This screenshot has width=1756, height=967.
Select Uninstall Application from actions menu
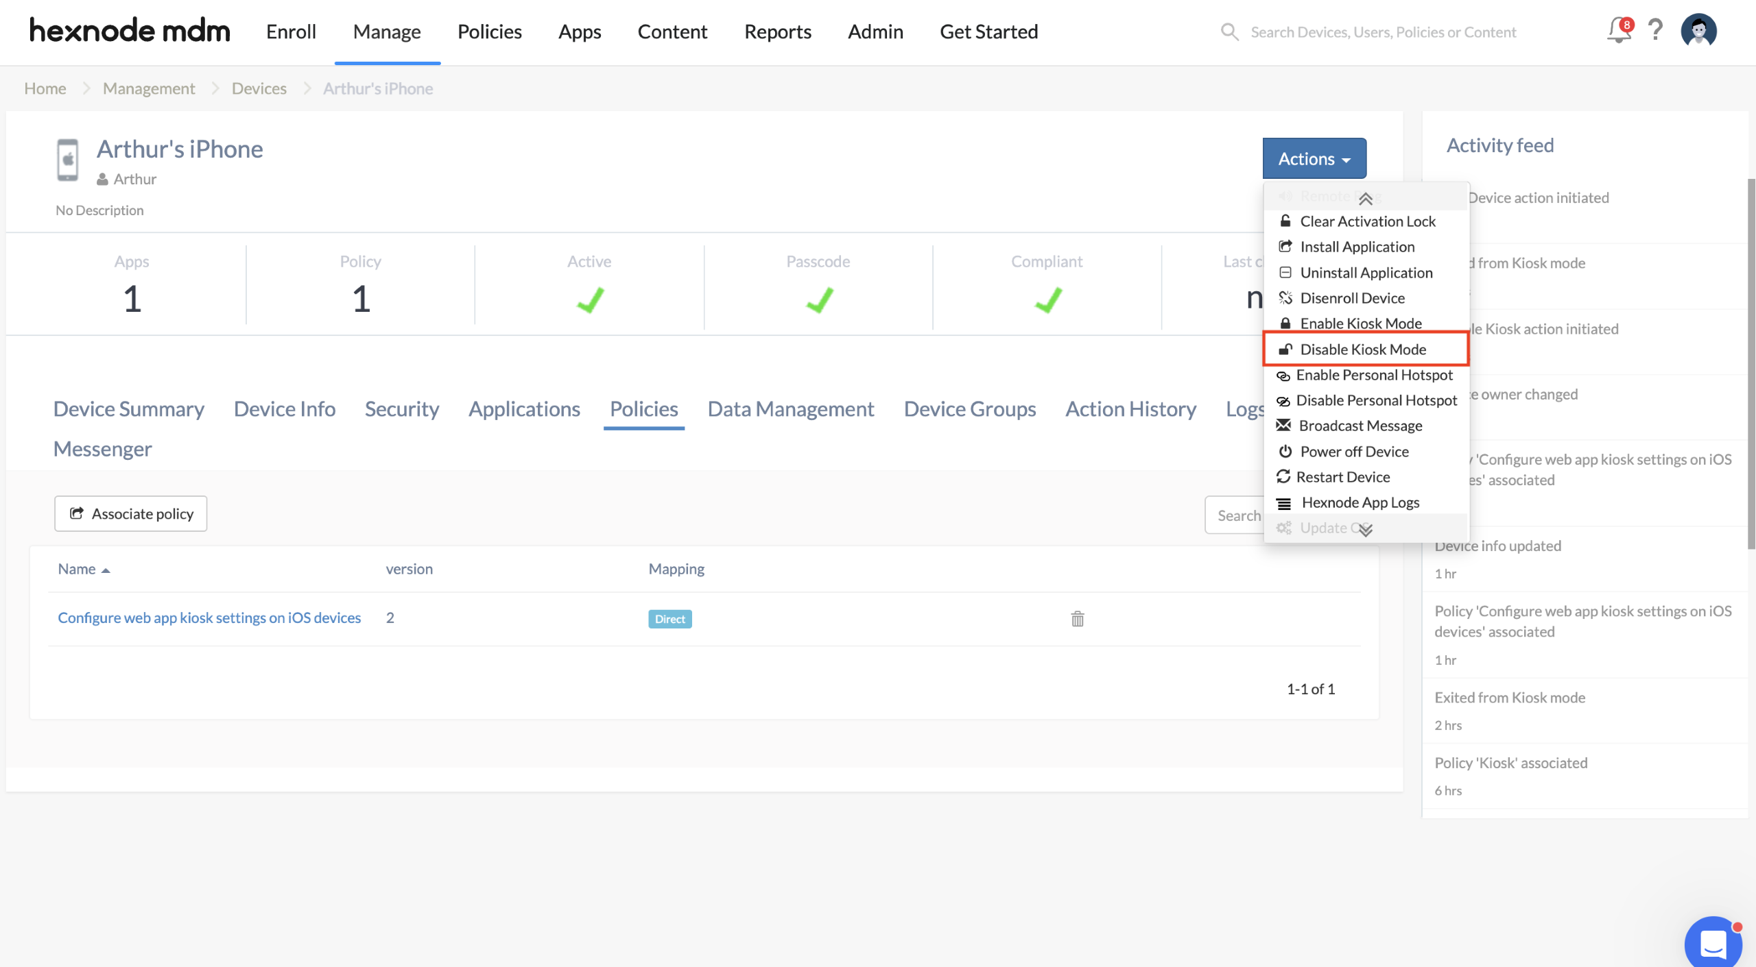pos(1365,273)
